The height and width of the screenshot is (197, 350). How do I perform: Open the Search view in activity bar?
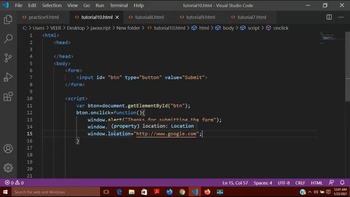tap(8, 38)
